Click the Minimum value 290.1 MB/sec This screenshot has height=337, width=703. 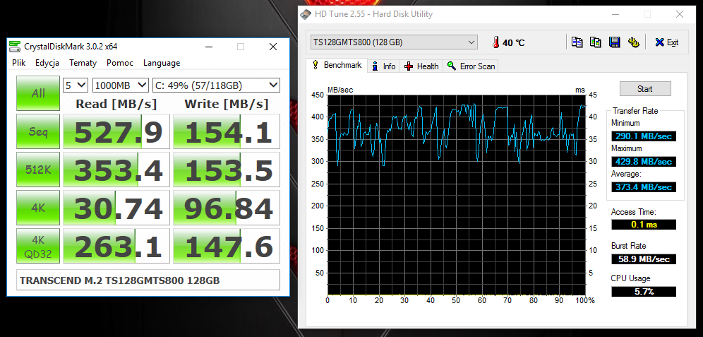pyautogui.click(x=644, y=136)
